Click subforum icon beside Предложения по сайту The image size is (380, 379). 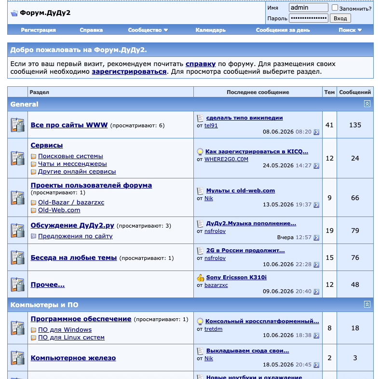pos(34,236)
